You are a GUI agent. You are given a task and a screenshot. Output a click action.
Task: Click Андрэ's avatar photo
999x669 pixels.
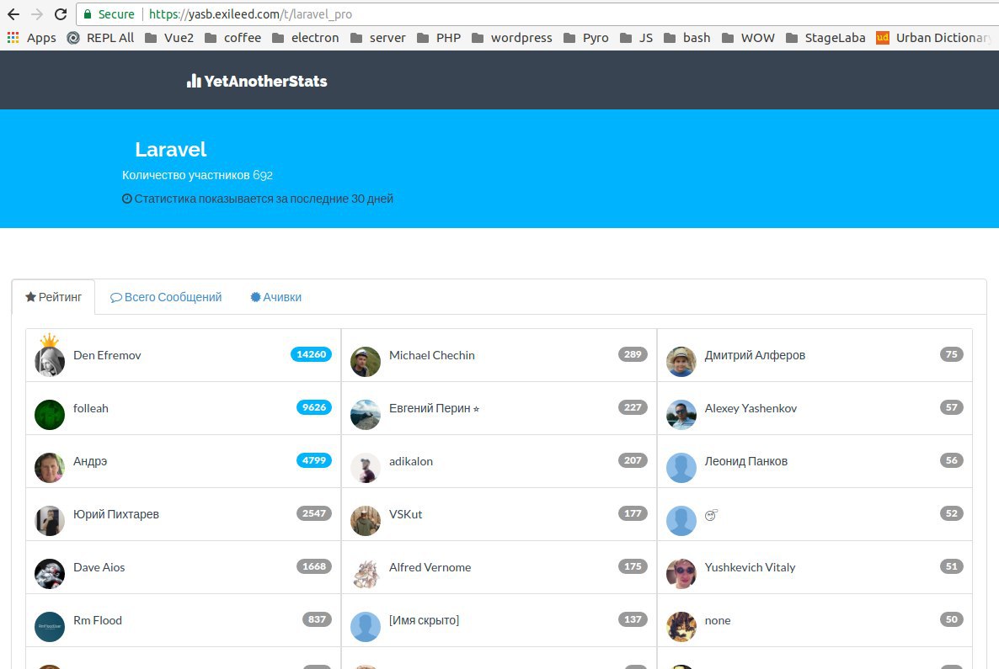pos(50,467)
